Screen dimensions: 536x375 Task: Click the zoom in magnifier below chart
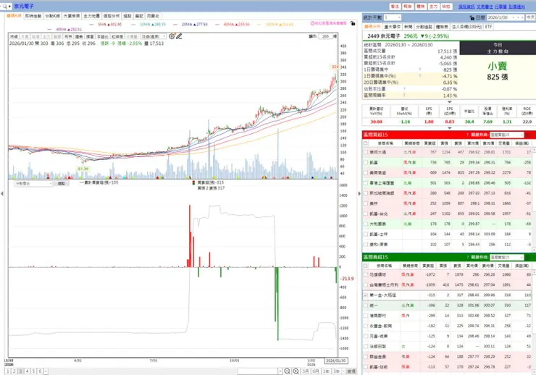click(x=296, y=371)
